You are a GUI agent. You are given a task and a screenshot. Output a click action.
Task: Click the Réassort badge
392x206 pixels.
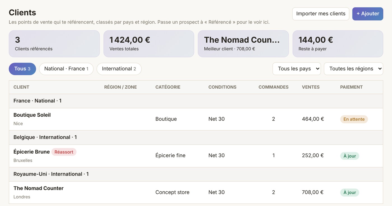point(64,152)
